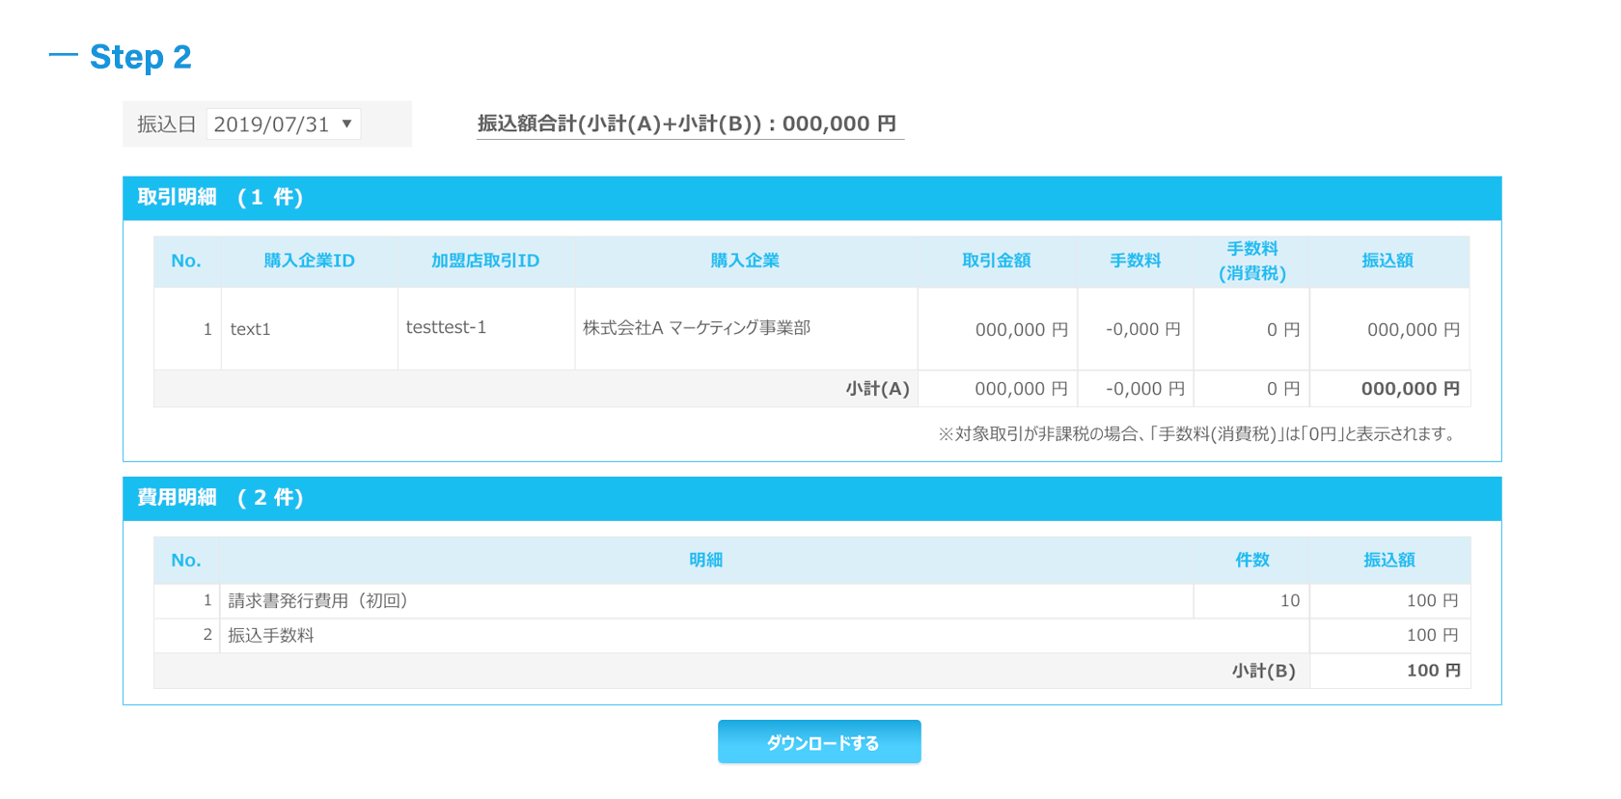Open the 振込日 date dropdown
This screenshot has width=1621, height=799.
284,124
